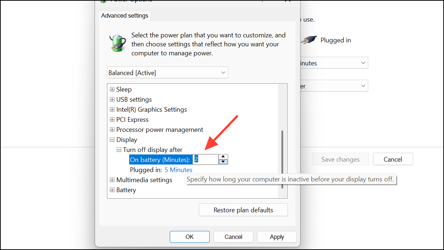Expand the PCI Express section
The image size is (444, 250).
[112, 119]
